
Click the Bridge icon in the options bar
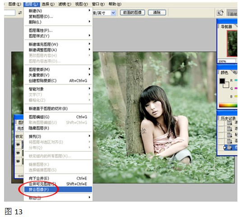(220, 13)
